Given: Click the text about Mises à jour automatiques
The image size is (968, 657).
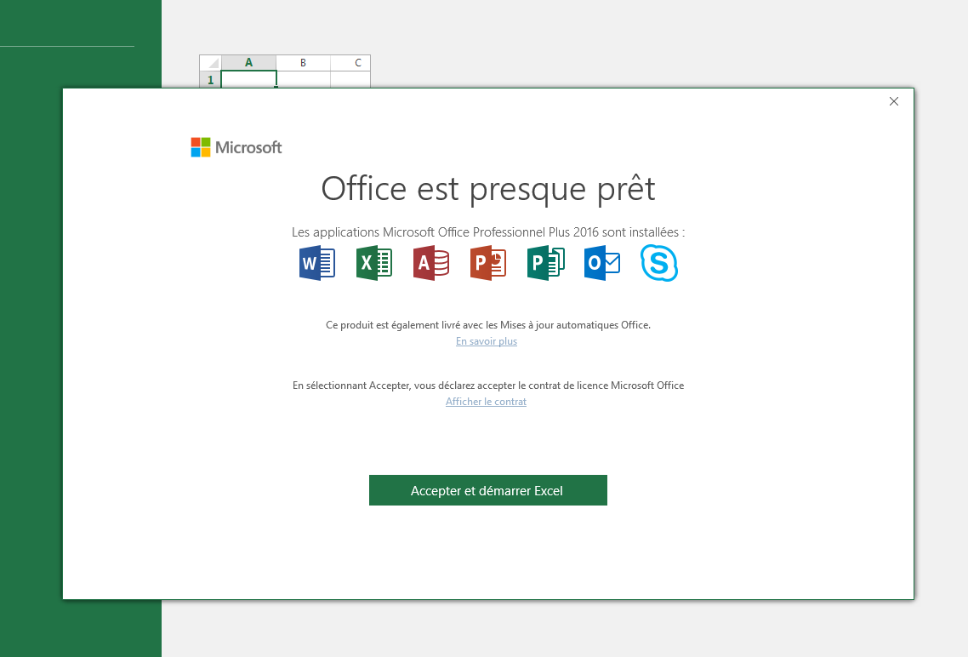Looking at the screenshot, I should (488, 325).
